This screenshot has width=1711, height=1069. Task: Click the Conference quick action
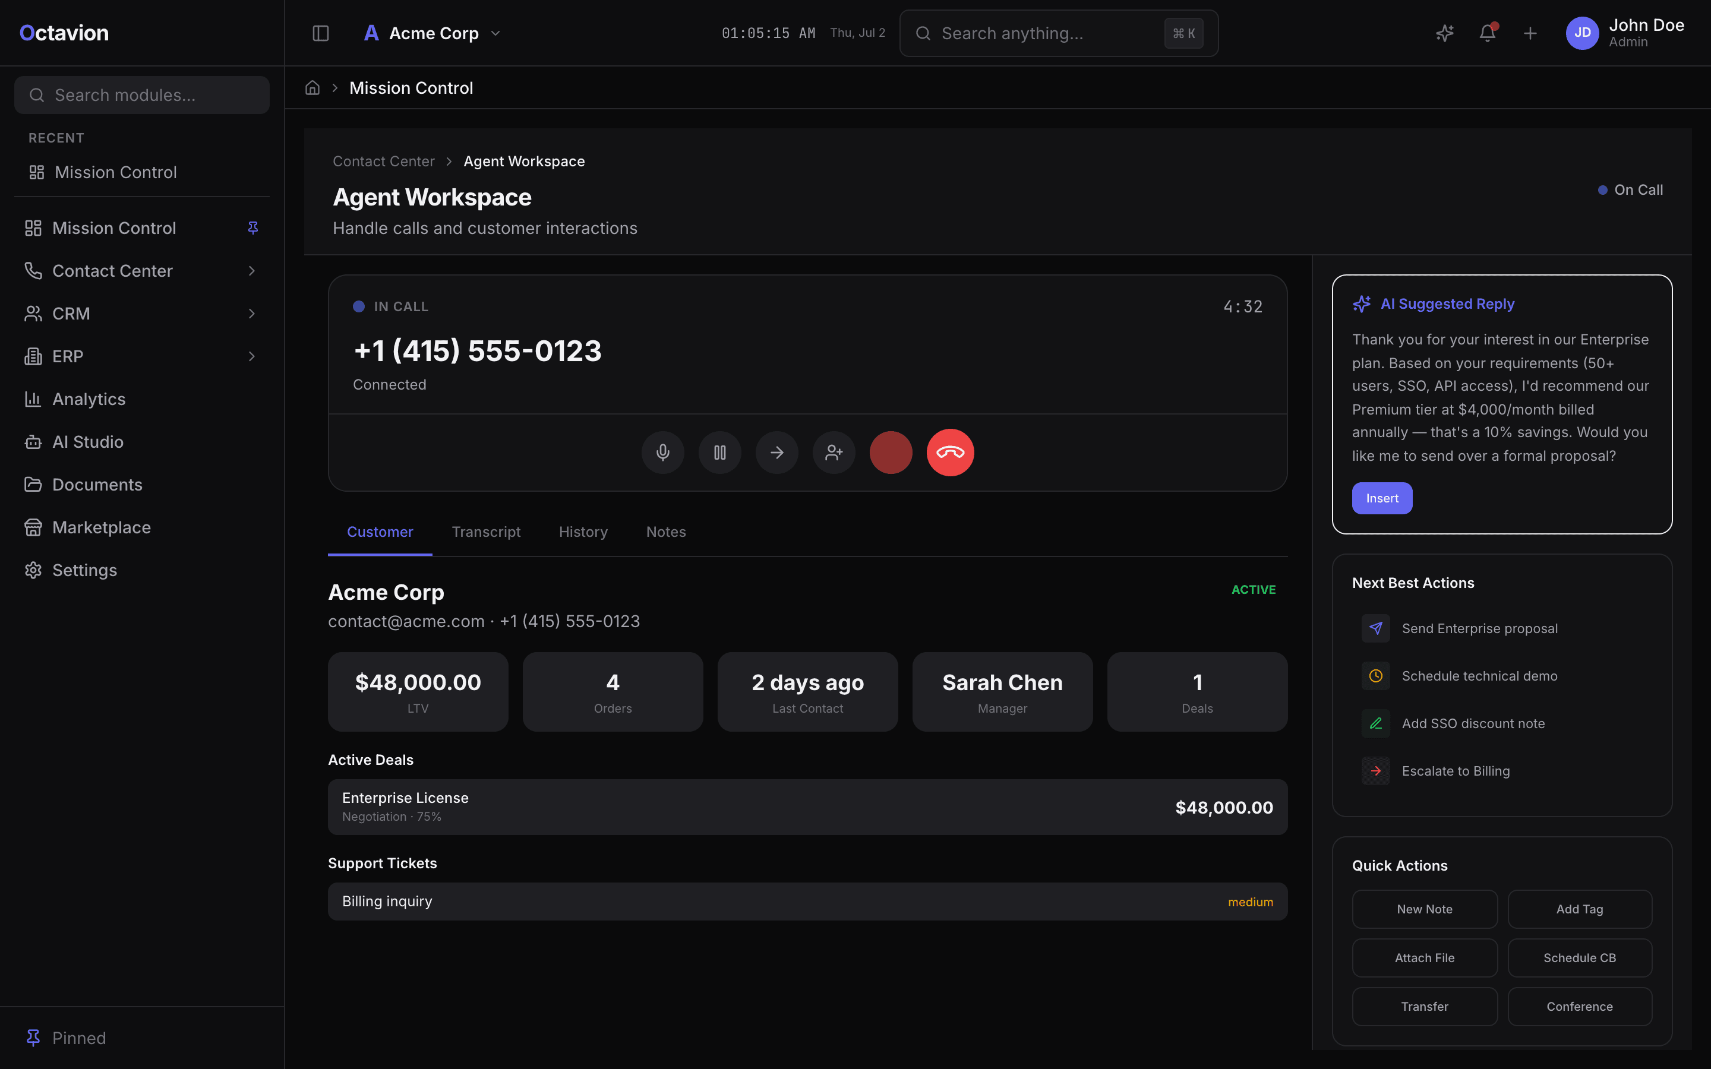point(1580,1007)
